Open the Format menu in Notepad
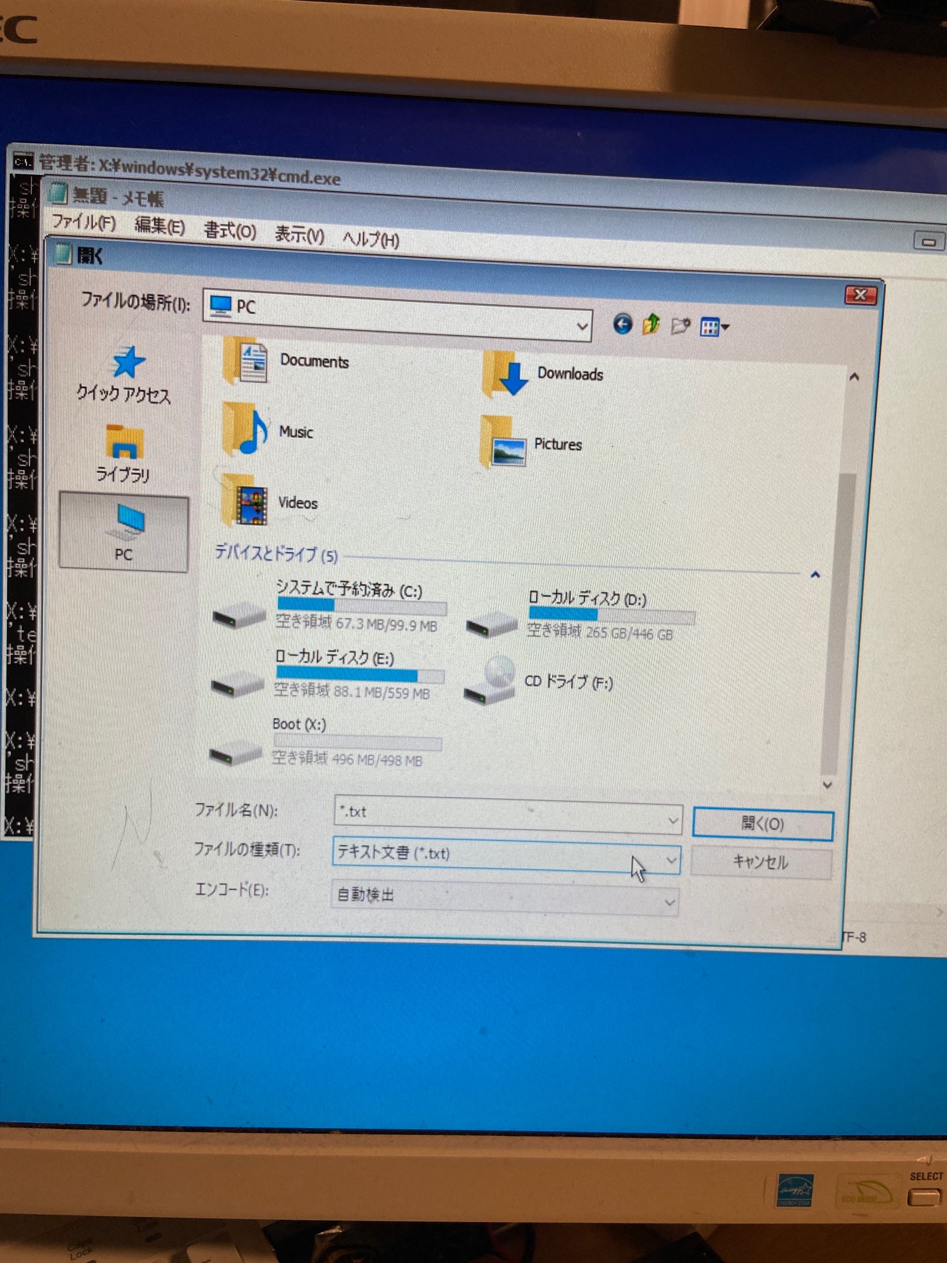The width and height of the screenshot is (947, 1263). 229,231
